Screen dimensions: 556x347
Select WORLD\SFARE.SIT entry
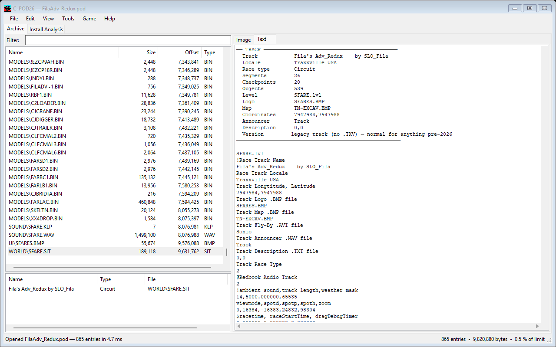[115, 252]
